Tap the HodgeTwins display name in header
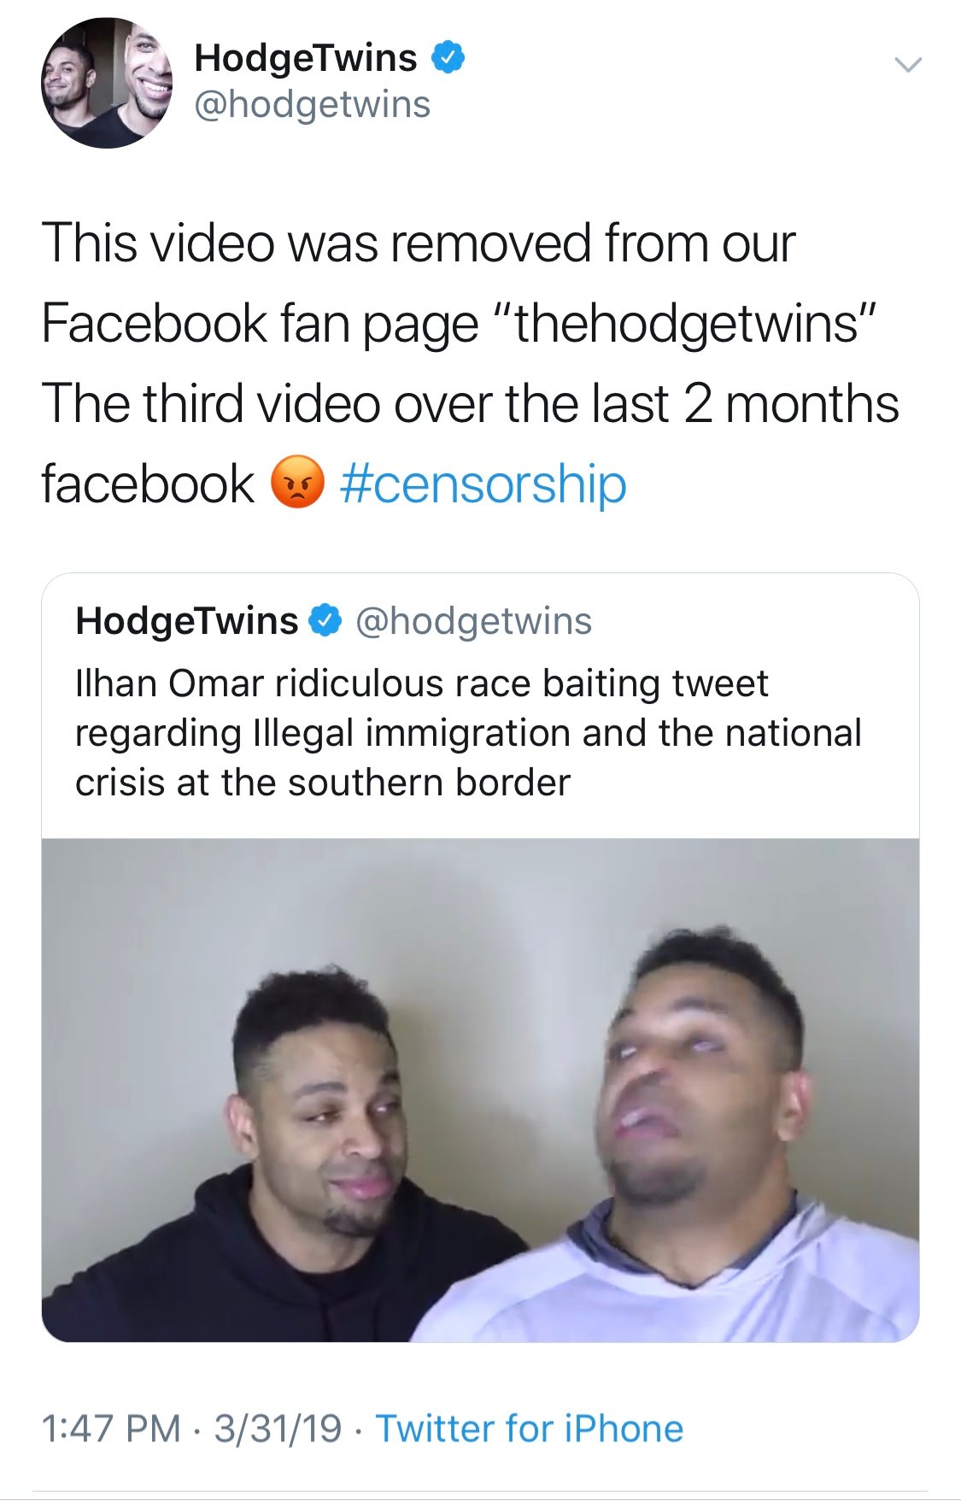 (x=306, y=57)
